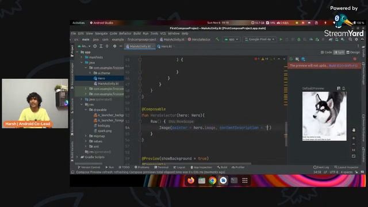The height and width of the screenshot is (207, 368).
Task: Click the HeroSelector breadcrumb
Action: (x=200, y=40)
